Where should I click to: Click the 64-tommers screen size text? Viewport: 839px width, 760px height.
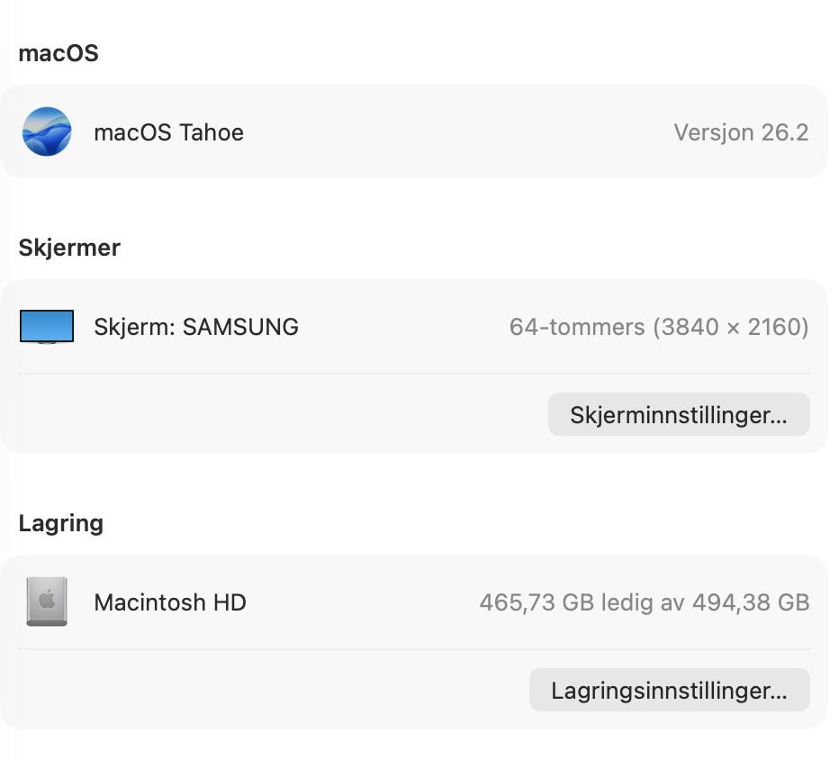click(577, 327)
